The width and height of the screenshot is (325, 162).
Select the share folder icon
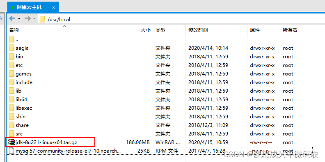point(11,125)
